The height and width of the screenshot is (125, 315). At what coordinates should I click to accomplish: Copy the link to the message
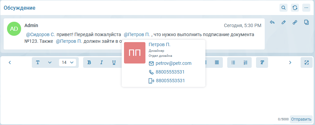click(295, 22)
